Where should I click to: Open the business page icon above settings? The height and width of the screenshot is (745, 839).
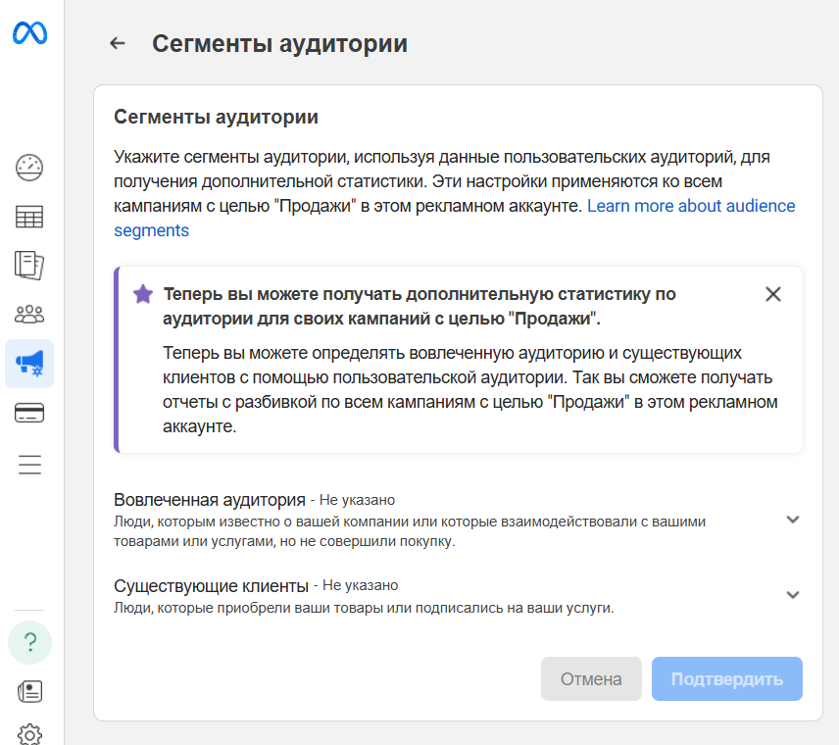29,689
